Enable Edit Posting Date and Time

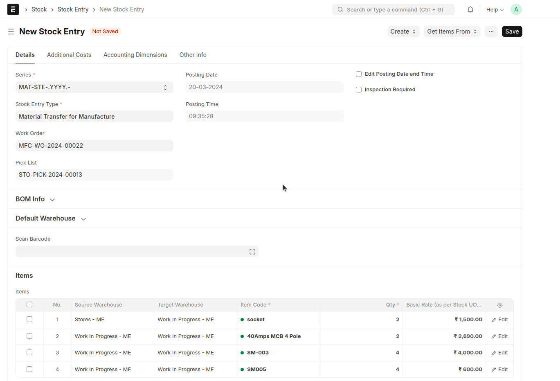(359, 74)
